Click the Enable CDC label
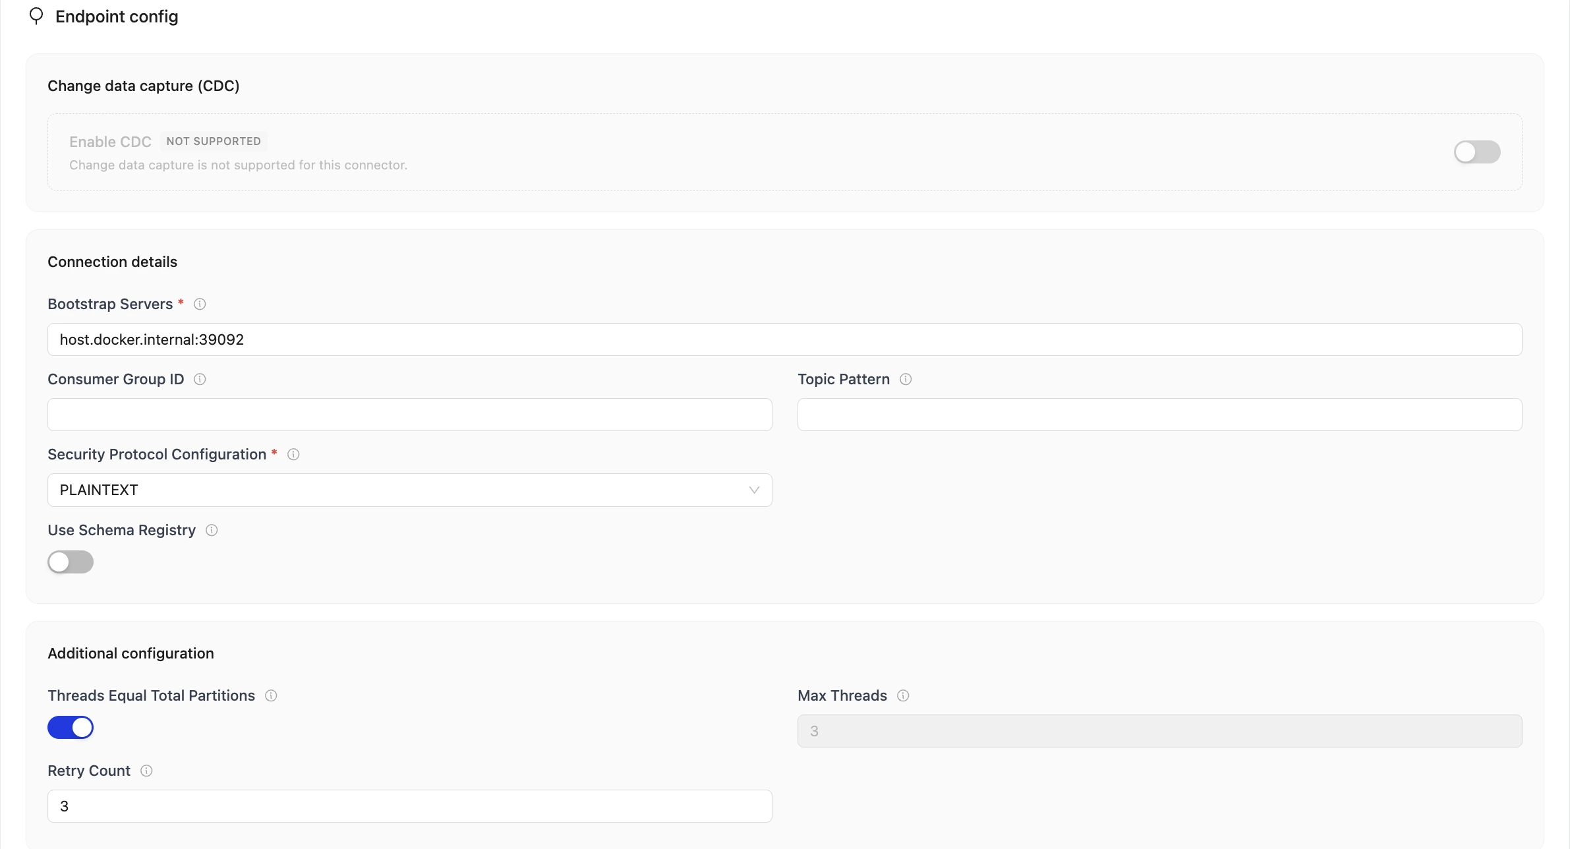This screenshot has height=849, width=1570. click(110, 142)
